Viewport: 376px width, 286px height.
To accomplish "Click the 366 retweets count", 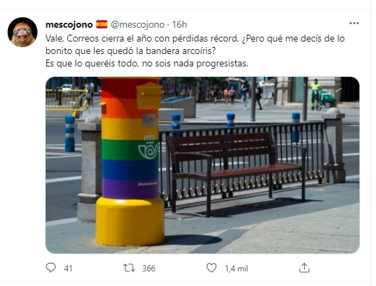I will pyautogui.click(x=149, y=268).
